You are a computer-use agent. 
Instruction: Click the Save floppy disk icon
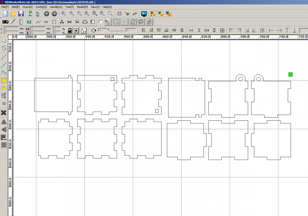click(x=21, y=14)
